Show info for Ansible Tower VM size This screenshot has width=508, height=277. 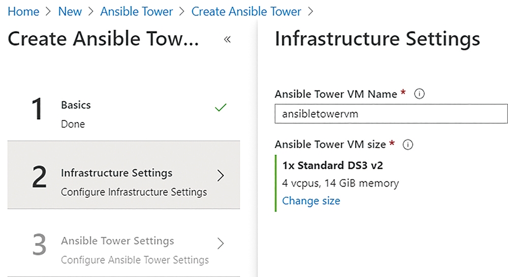pos(407,144)
